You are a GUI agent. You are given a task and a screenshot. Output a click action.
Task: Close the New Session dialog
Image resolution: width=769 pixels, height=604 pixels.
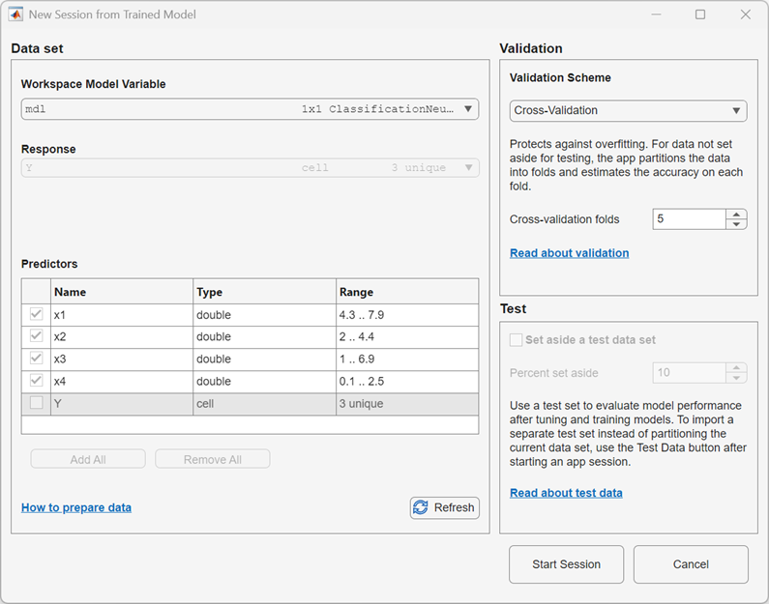click(745, 14)
